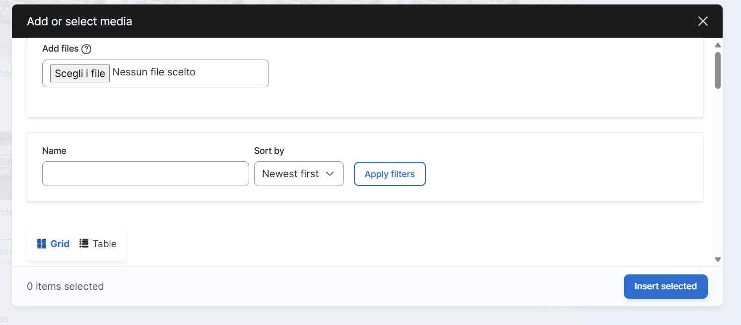Click the scrollbar down arrow
The height and width of the screenshot is (325, 741).
point(718,259)
